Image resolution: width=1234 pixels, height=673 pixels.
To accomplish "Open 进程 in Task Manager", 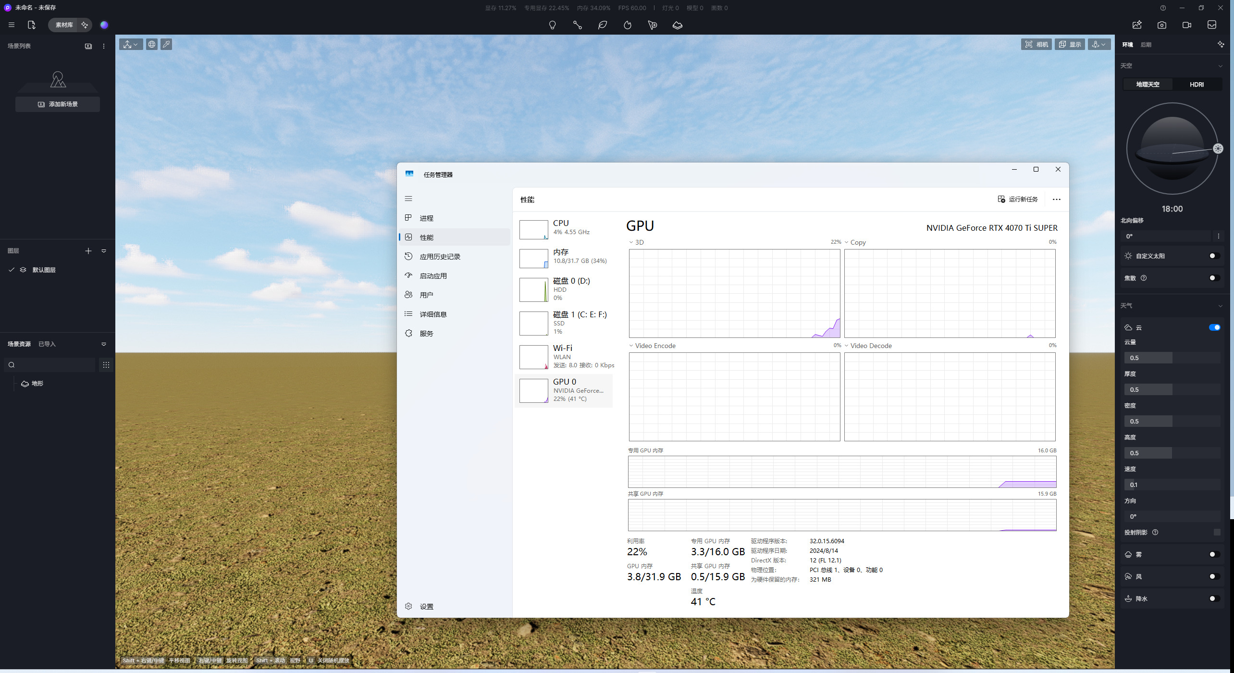I will click(454, 218).
